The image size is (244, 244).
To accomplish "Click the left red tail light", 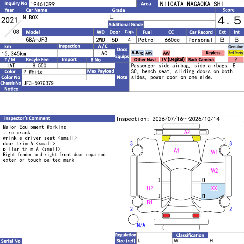I will pos(166,216).
